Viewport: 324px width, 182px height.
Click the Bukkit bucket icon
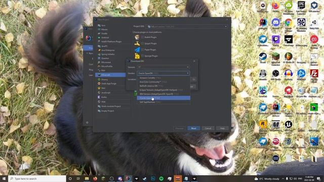[137, 37]
